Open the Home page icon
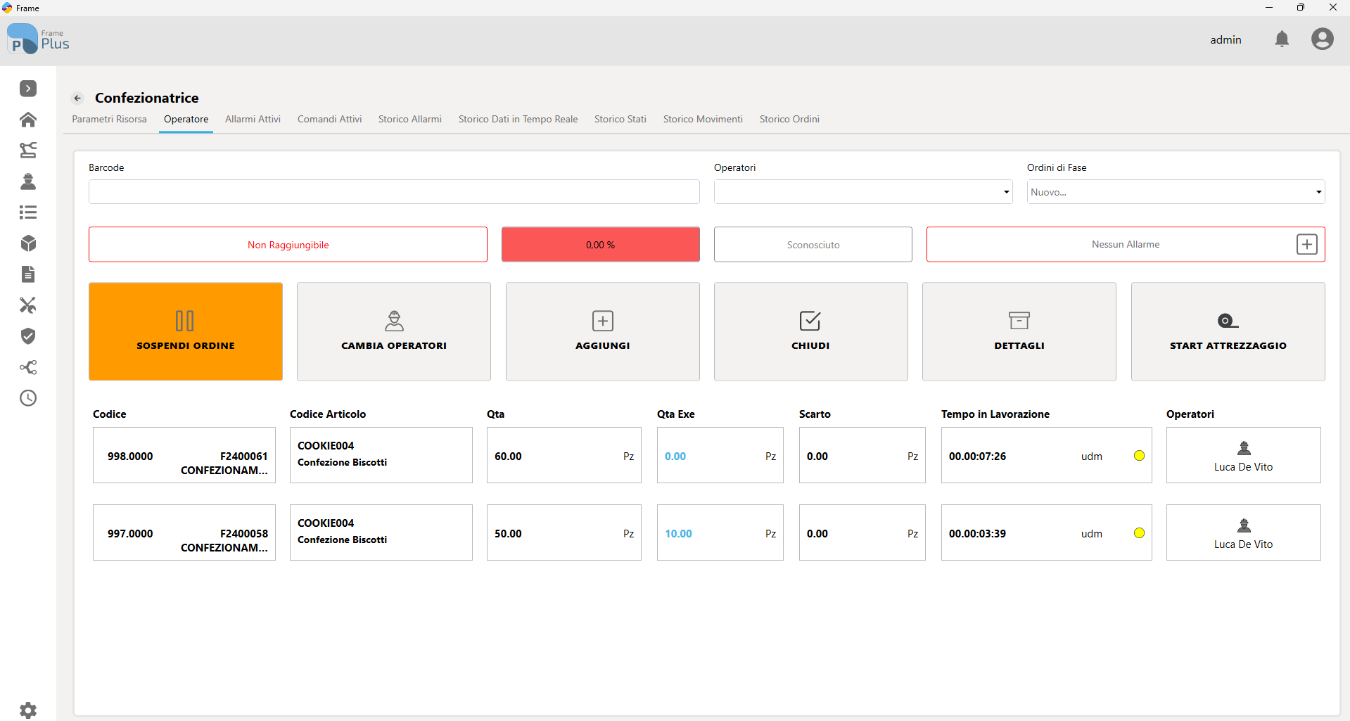Image resolution: width=1350 pixels, height=721 pixels. tap(28, 120)
